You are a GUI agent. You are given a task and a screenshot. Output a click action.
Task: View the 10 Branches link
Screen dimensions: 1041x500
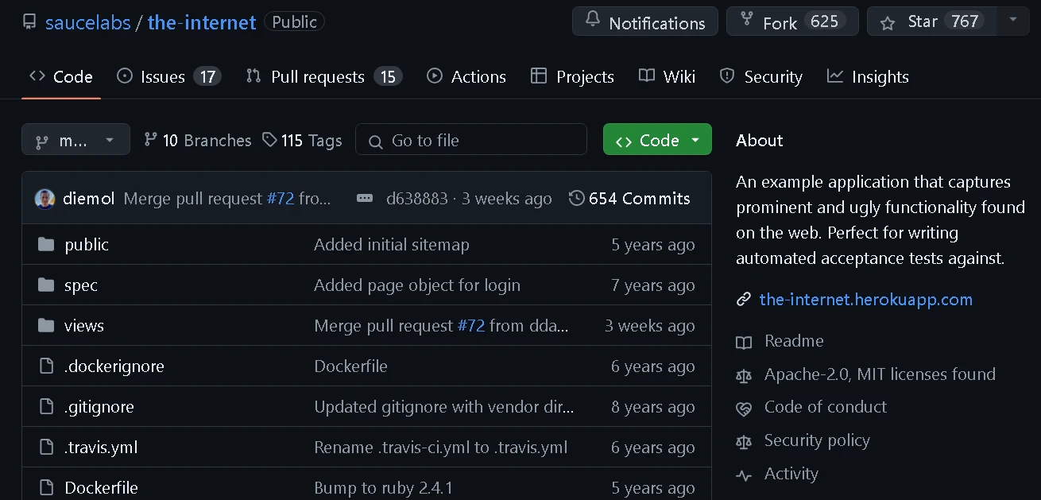(197, 141)
